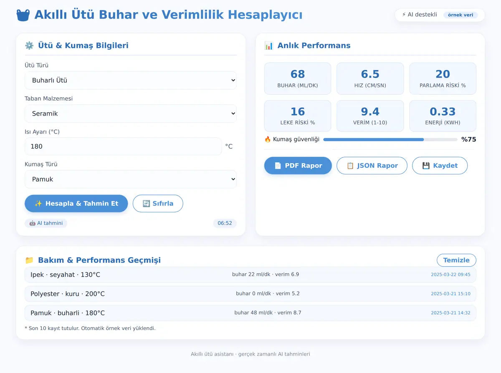Click the Buhar (ml/dk) stat card showing 68
The image size is (501, 373).
coord(298,78)
